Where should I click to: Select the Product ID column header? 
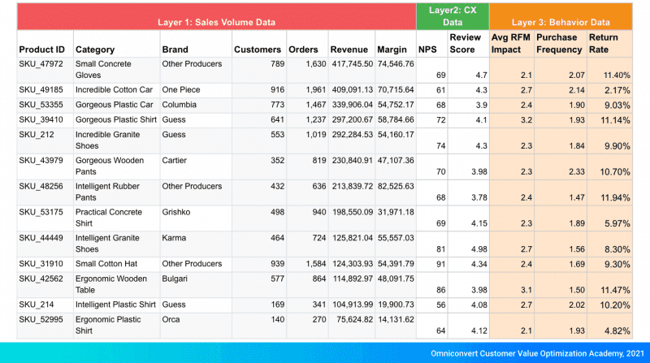pos(41,50)
